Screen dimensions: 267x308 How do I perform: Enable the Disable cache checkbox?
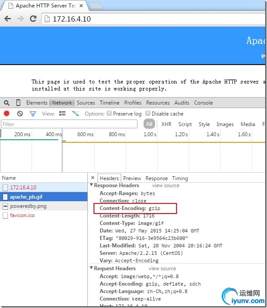coord(148,113)
